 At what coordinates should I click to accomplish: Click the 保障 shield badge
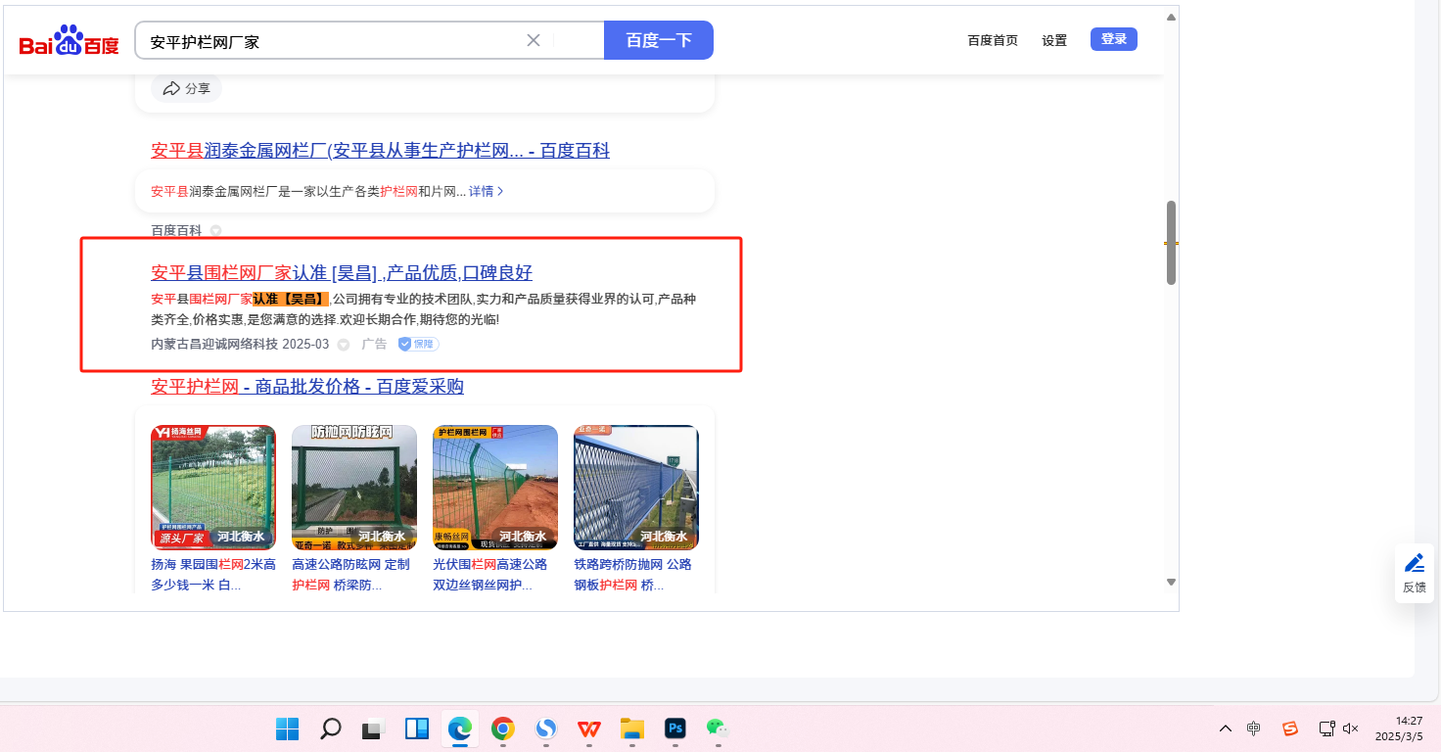point(418,345)
